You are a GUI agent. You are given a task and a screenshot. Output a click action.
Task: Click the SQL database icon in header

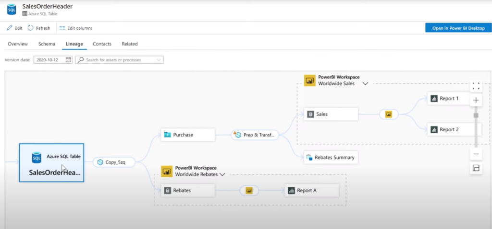point(12,10)
